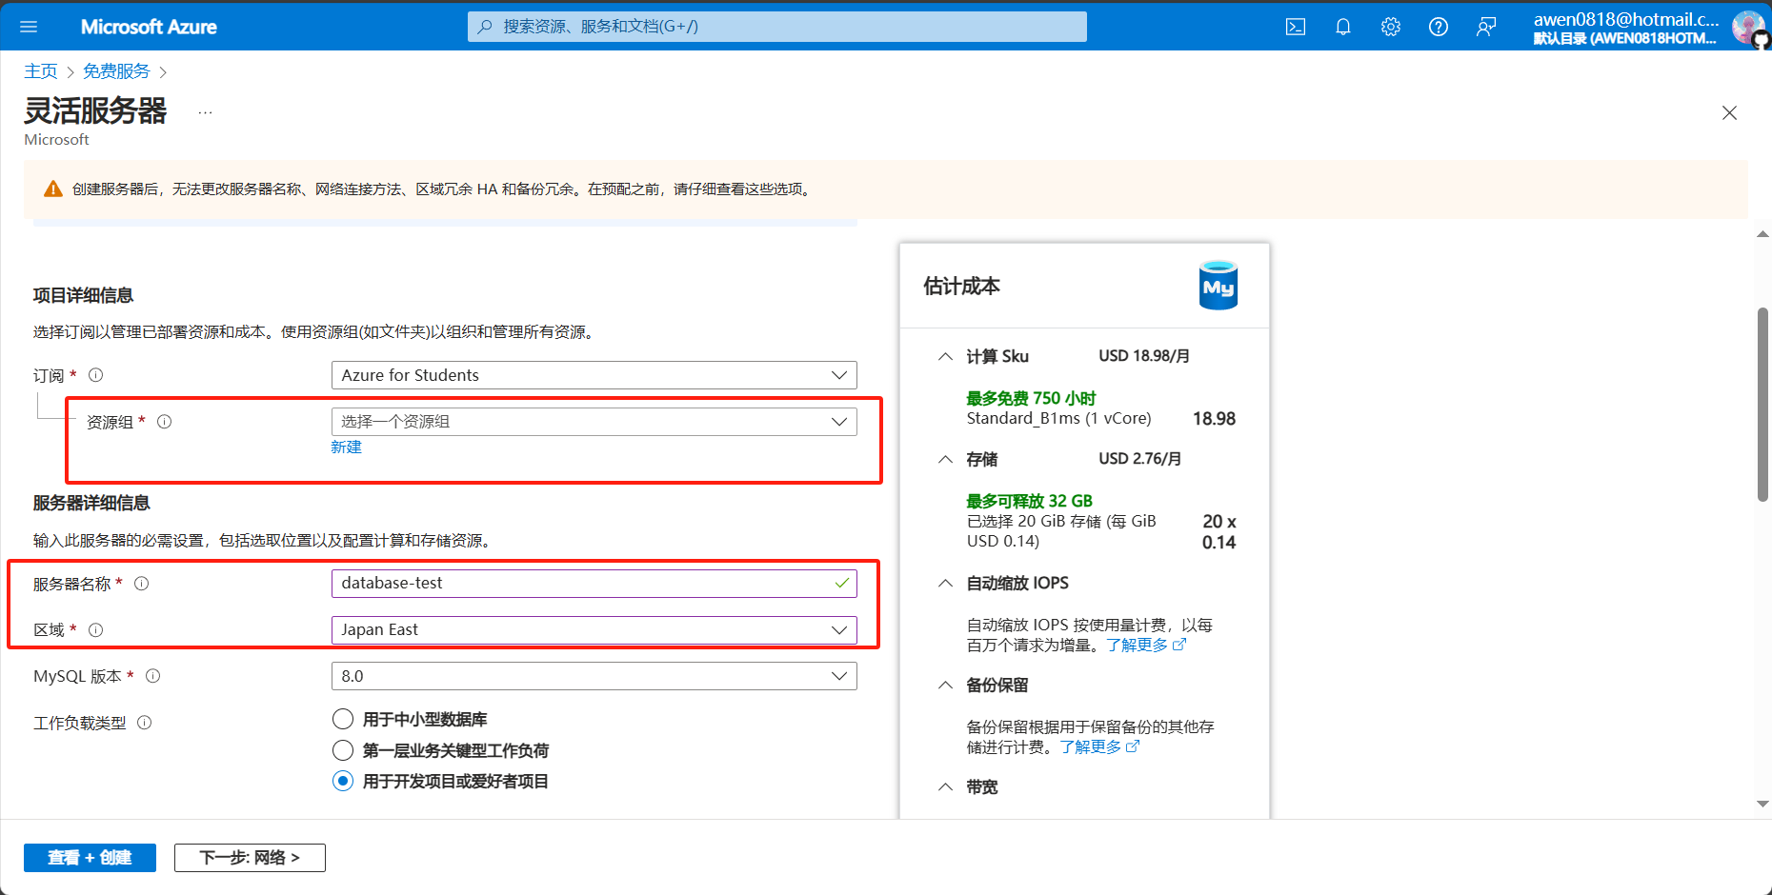Image resolution: width=1772 pixels, height=895 pixels.
Task: Click the USD 18.98/月 price
Action: click(x=1144, y=356)
